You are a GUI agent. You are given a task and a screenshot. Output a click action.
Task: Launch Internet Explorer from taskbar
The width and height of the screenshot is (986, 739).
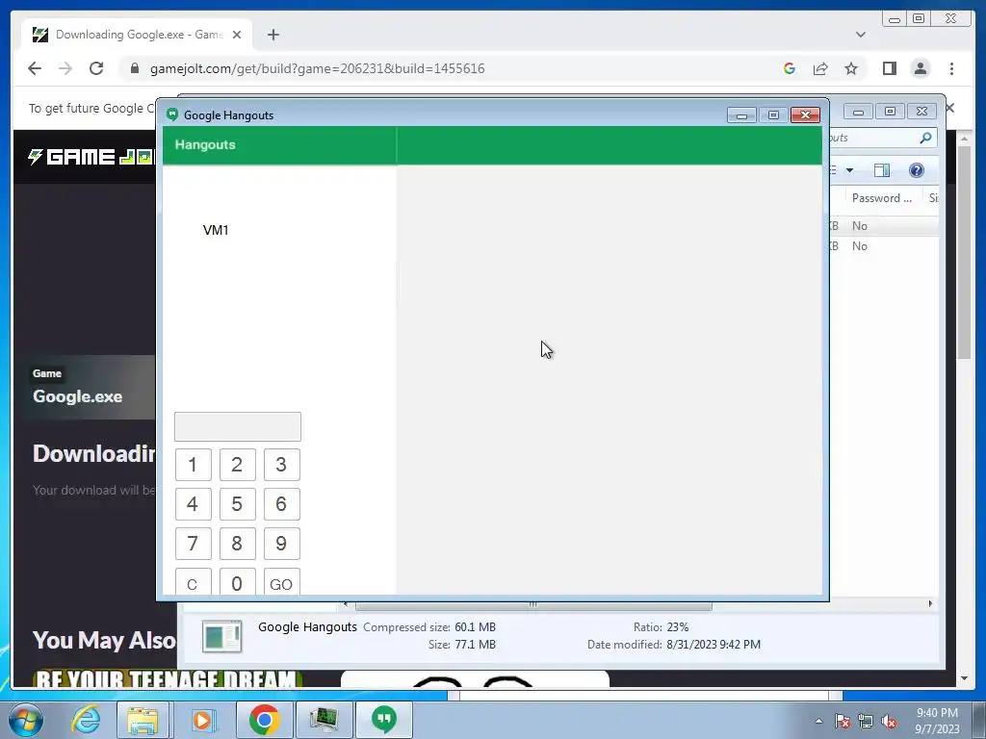[86, 719]
